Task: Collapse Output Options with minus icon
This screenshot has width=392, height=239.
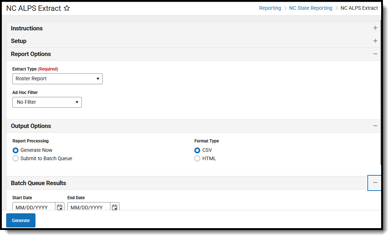Action: click(375, 126)
